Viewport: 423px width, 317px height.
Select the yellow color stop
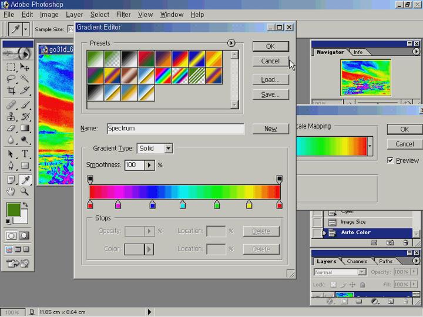pos(249,205)
